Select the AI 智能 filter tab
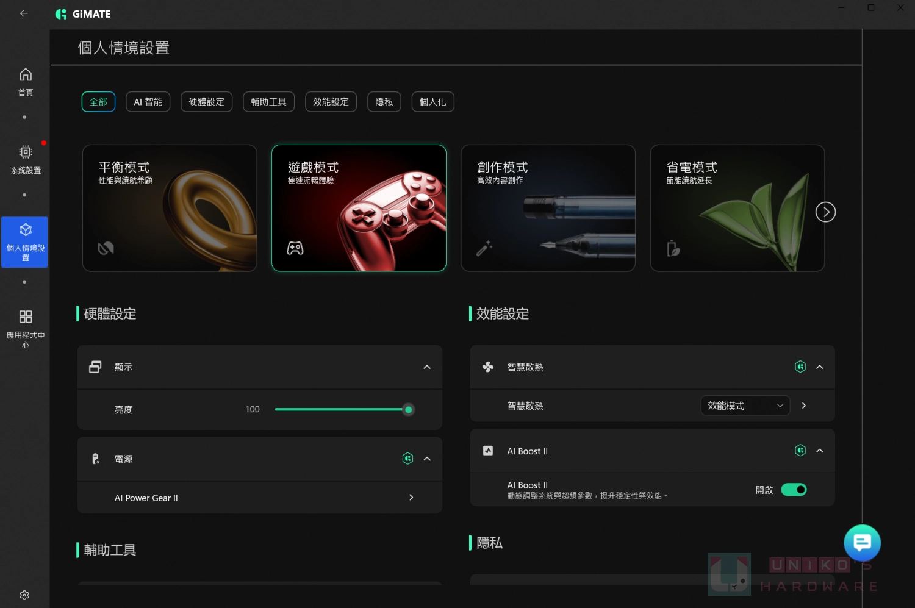Image resolution: width=915 pixels, height=608 pixels. pos(148,102)
